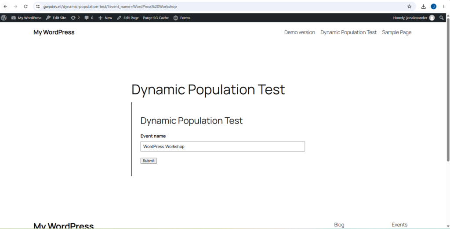Click the vertical page scrollbar
This screenshot has height=229, width=450.
[x=448, y=89]
